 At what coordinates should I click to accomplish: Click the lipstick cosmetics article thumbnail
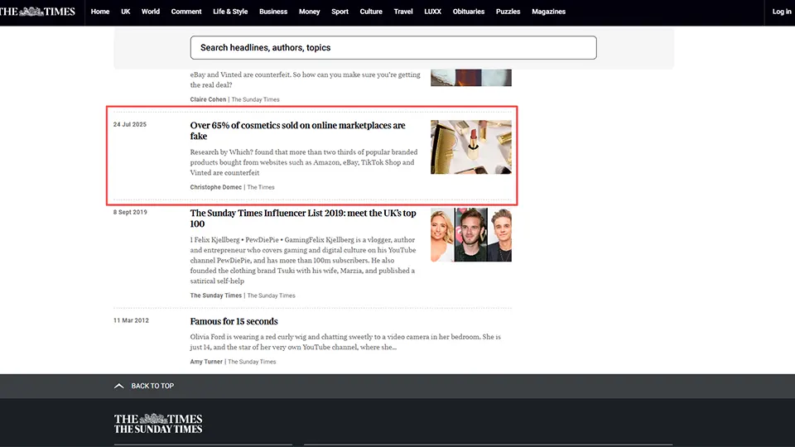[x=471, y=147]
